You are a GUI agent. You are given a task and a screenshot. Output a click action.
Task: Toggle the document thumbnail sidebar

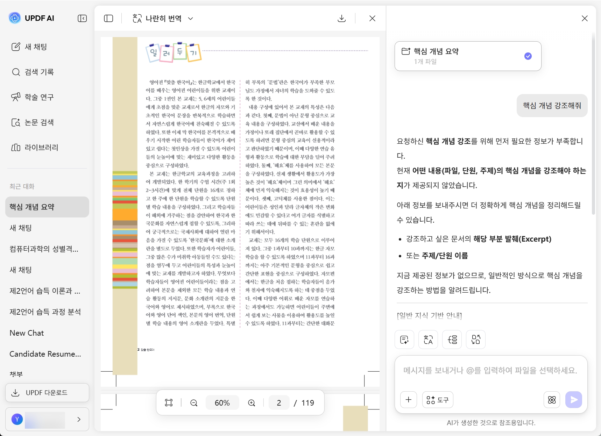pos(108,18)
